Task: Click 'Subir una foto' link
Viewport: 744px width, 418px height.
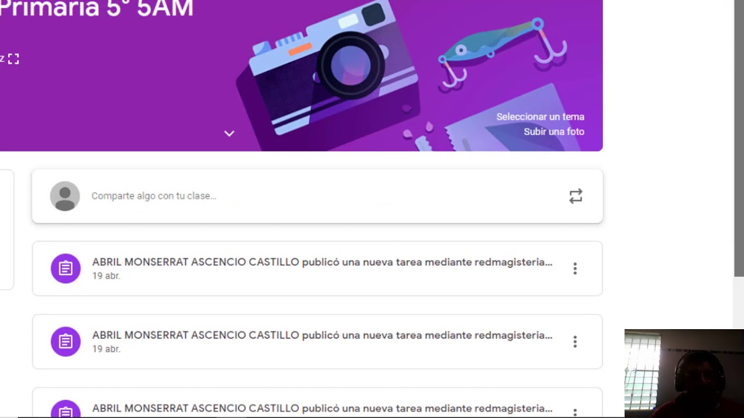Action: point(554,132)
